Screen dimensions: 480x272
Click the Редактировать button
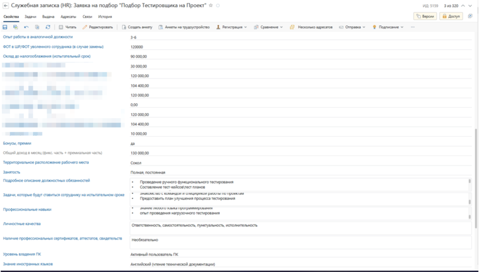[97, 27]
